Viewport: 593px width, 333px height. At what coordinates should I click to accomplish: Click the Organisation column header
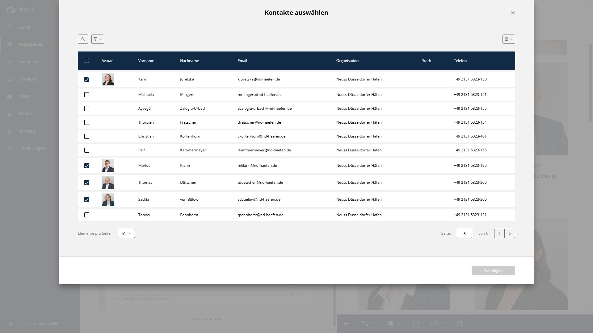point(347,61)
